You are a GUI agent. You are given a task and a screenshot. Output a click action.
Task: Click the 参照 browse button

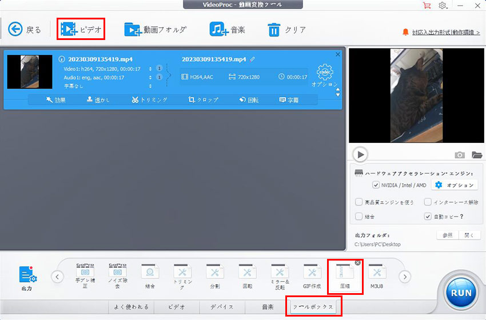pyautogui.click(x=447, y=235)
